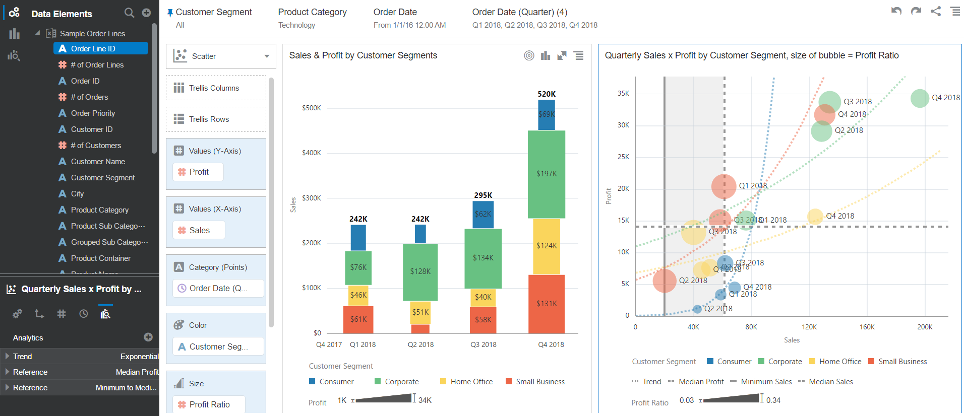Undo the last action
Image resolution: width=964 pixels, height=416 pixels.
[x=896, y=11]
